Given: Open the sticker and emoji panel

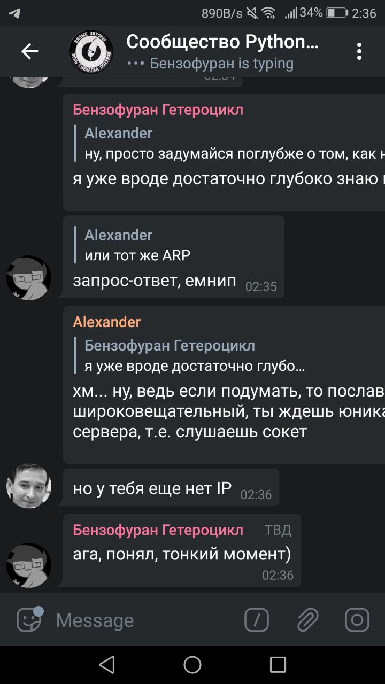Looking at the screenshot, I should [x=29, y=620].
